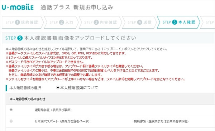Click the partially visible STEP 6 tab

(208, 23)
